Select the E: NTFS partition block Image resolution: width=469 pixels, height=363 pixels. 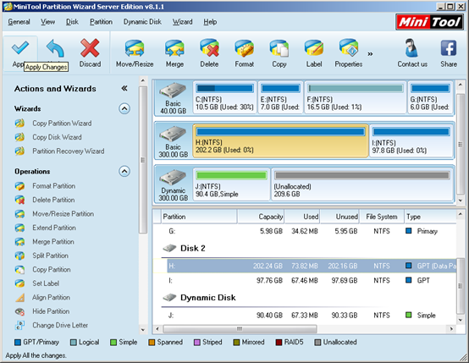click(280, 97)
